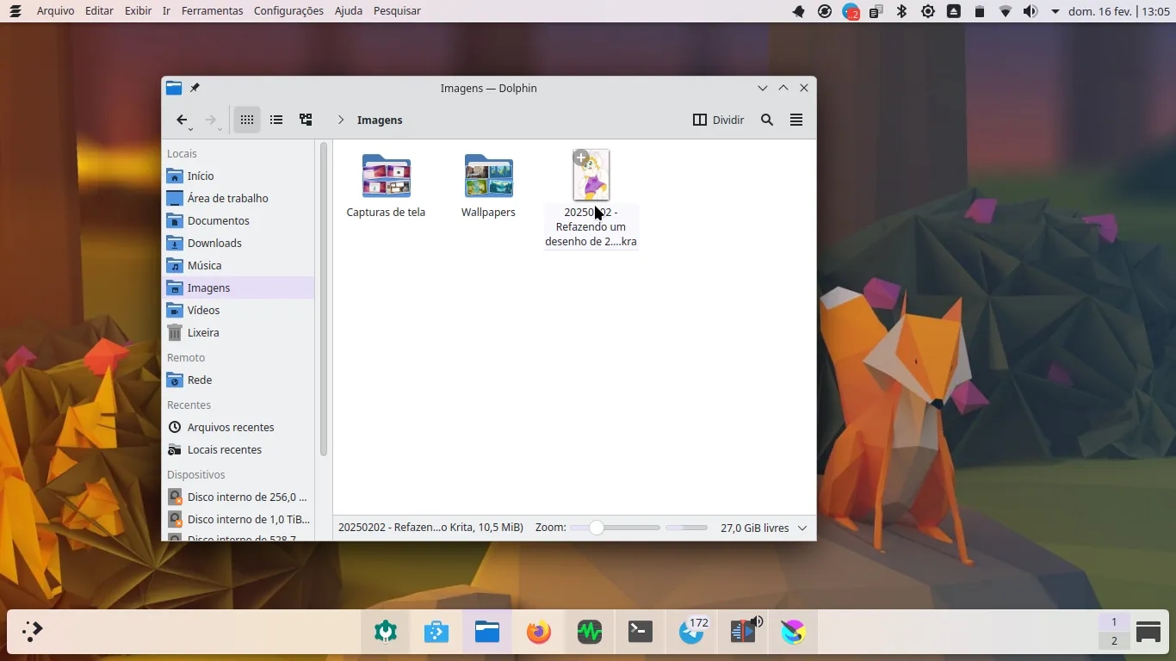Pin the Dolphin window on all desktops
Screen dimensions: 1176x661
tap(195, 88)
